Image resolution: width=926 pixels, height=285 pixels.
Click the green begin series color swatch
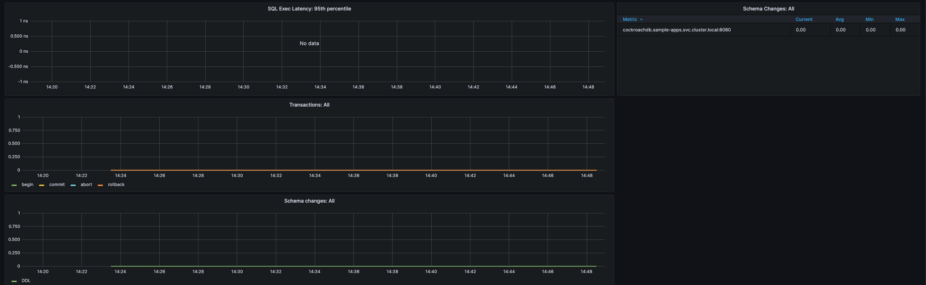tap(14, 185)
